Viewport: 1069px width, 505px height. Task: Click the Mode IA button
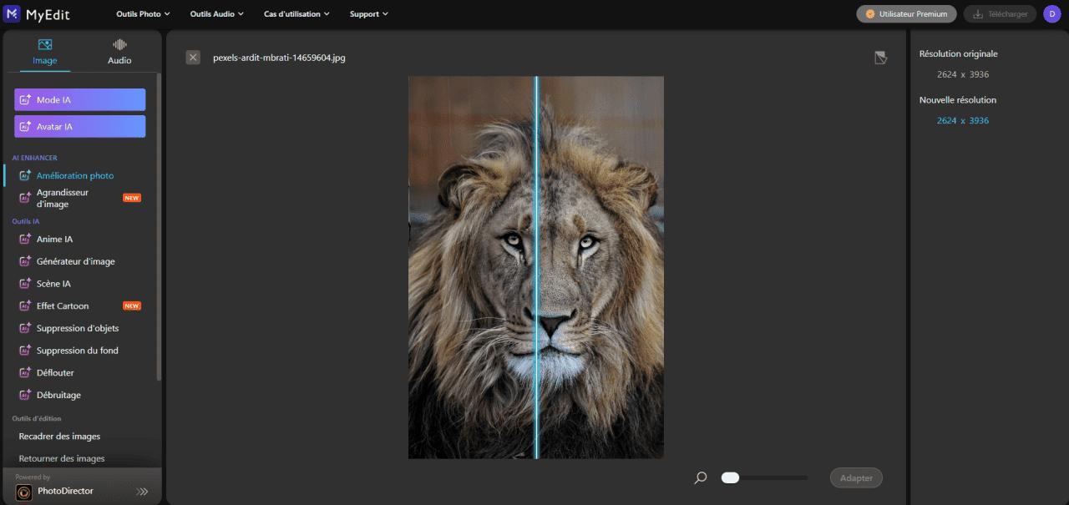80,100
